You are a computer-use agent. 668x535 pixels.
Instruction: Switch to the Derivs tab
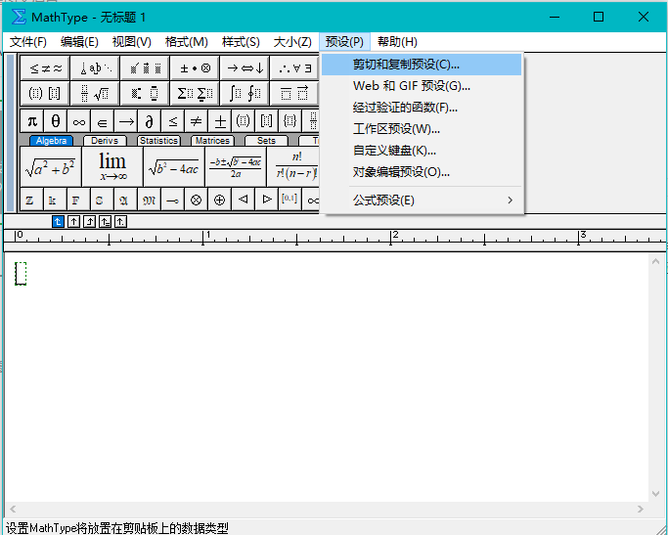105,141
